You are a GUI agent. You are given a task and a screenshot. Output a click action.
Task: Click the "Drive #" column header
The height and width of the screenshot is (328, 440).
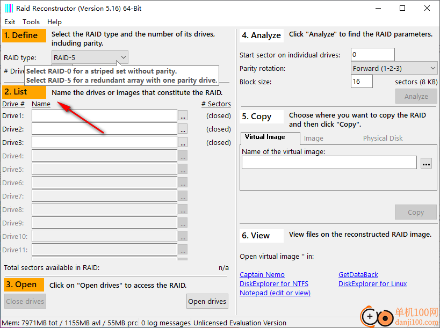click(13, 104)
